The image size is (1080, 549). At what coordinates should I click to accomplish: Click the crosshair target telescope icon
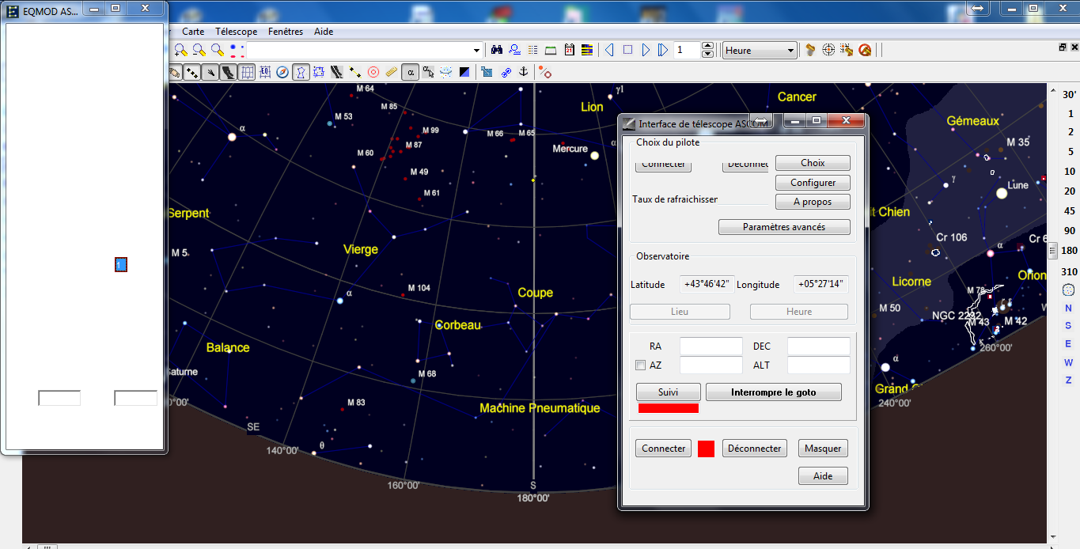coord(829,50)
